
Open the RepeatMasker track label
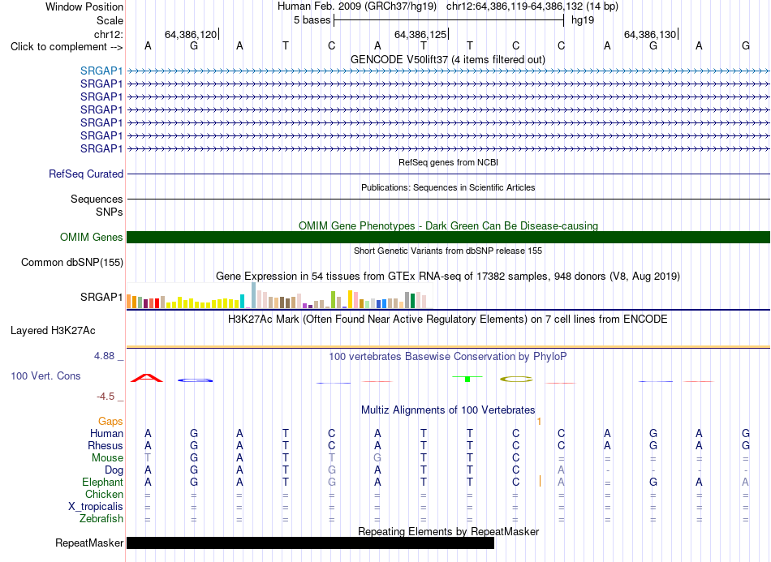click(x=89, y=543)
